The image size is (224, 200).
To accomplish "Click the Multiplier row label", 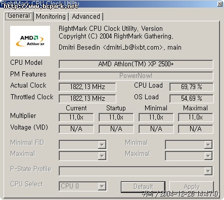I will [23, 116].
